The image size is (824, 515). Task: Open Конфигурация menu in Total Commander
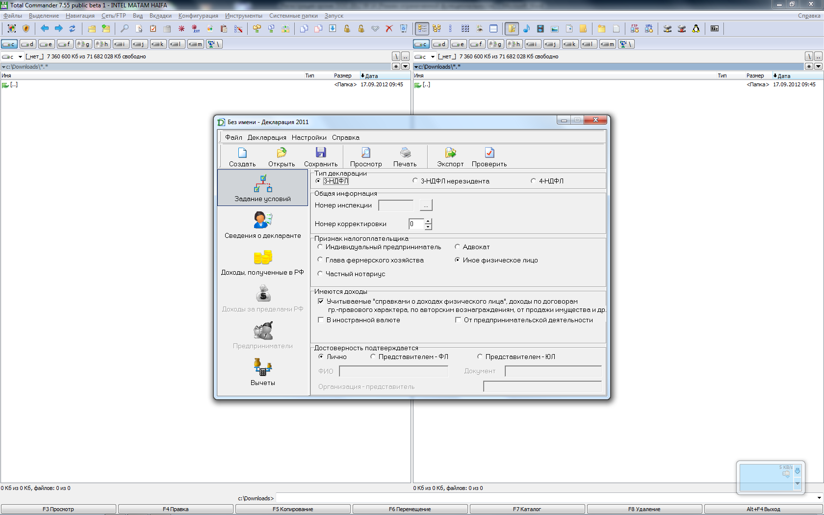pos(198,16)
